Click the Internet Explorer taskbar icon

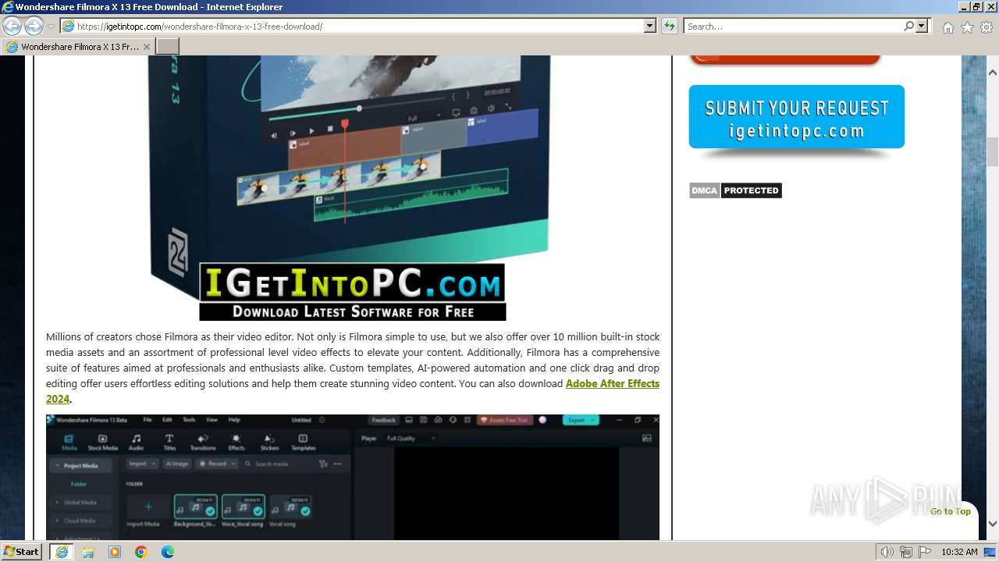[62, 552]
